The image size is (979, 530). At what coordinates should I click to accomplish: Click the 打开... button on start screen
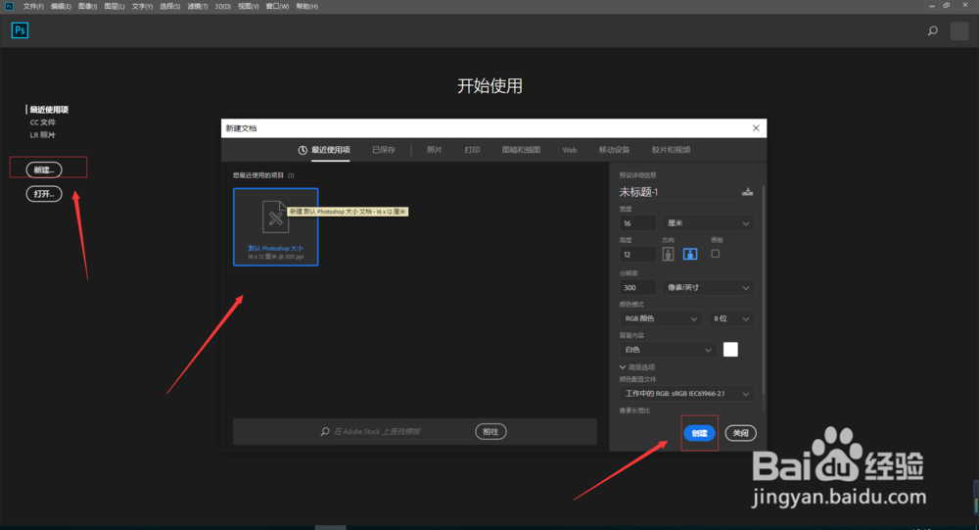pyautogui.click(x=44, y=194)
